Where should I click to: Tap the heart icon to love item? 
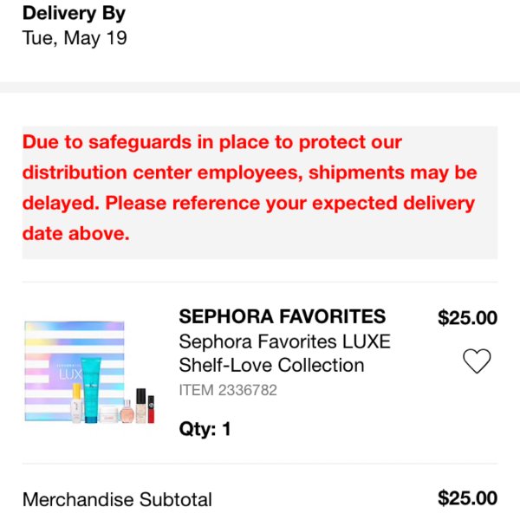tap(477, 361)
